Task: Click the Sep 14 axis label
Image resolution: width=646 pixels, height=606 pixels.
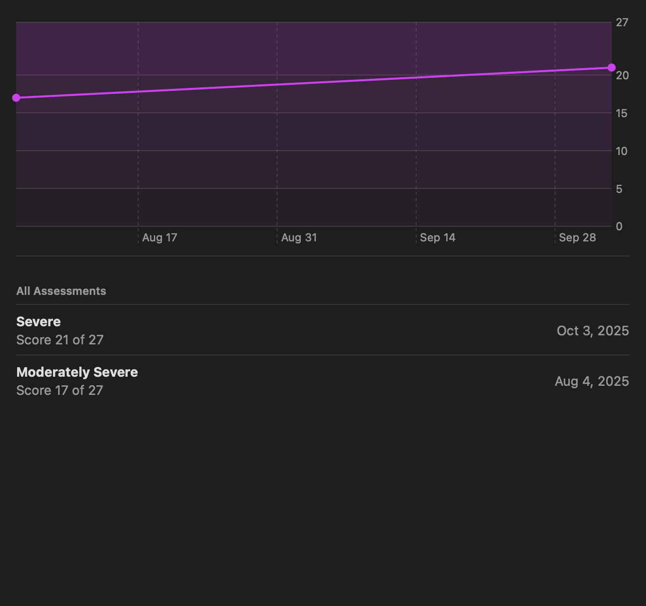Action: pos(438,238)
